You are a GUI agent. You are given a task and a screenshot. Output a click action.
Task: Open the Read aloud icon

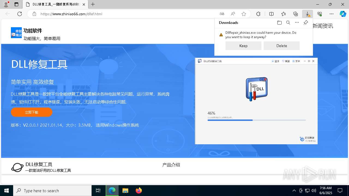[233, 14]
